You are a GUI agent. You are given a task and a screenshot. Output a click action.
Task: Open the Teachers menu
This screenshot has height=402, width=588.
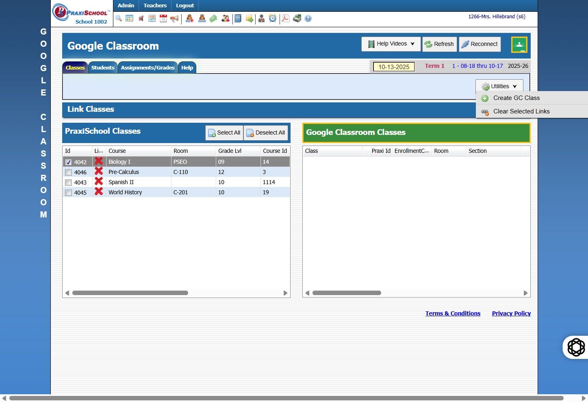click(155, 6)
